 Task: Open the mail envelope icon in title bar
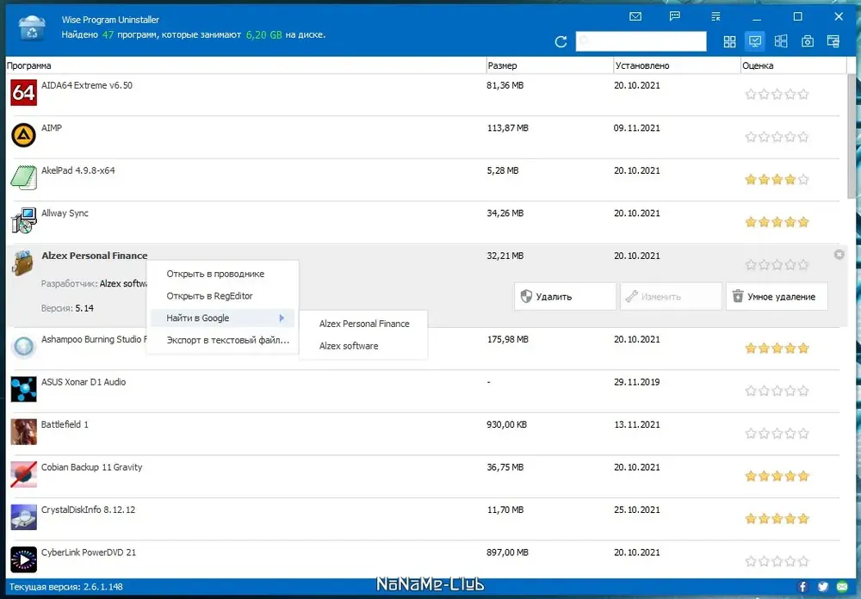(x=635, y=16)
